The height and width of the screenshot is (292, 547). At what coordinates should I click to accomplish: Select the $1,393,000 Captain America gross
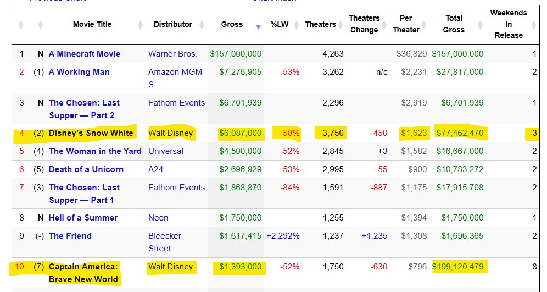pos(241,267)
